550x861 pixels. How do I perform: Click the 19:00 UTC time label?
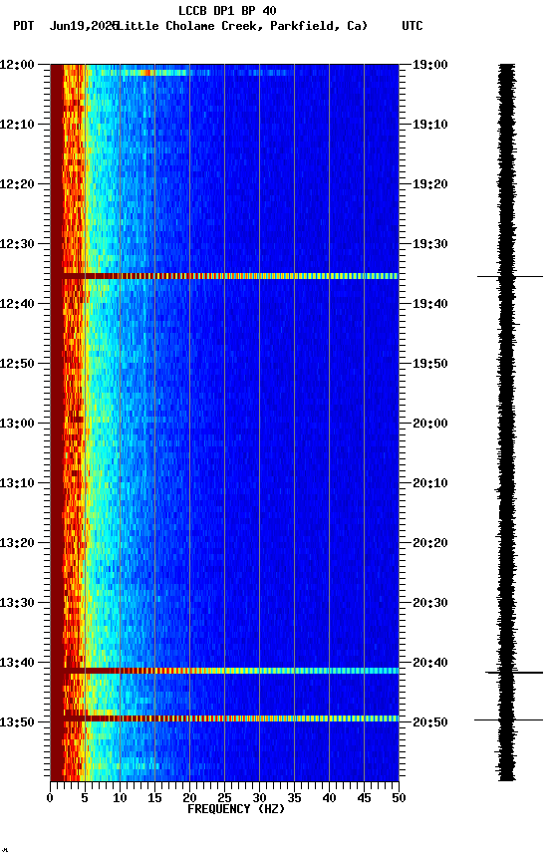430,65
